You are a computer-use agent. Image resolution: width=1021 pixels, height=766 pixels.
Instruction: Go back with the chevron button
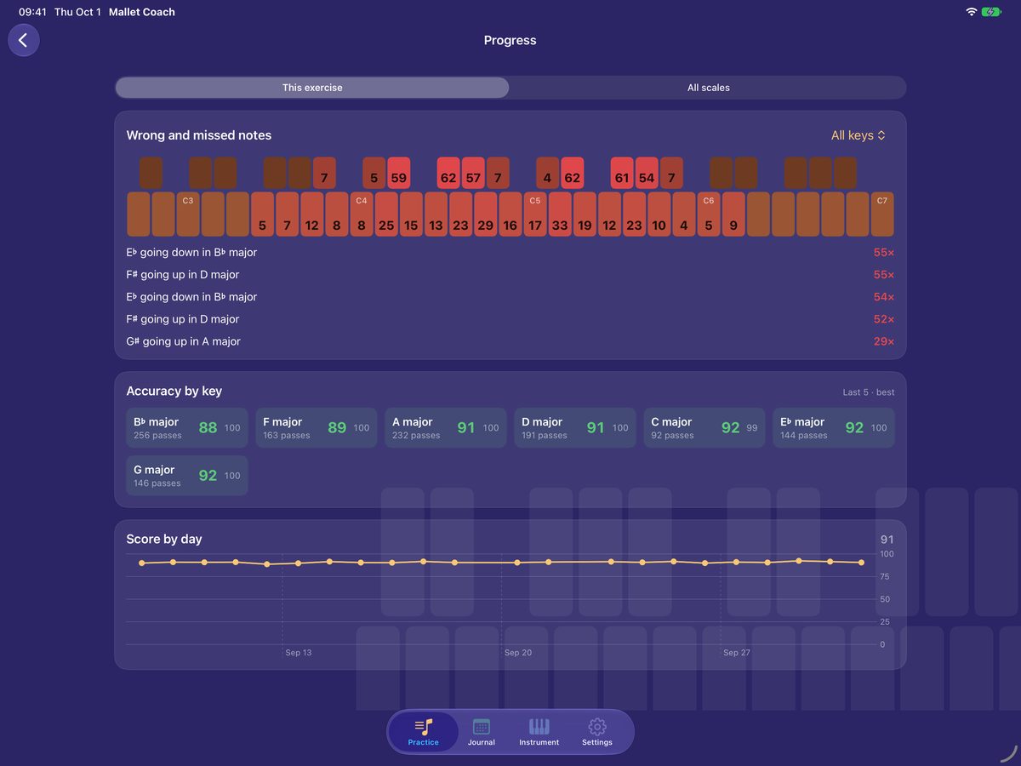click(x=23, y=40)
